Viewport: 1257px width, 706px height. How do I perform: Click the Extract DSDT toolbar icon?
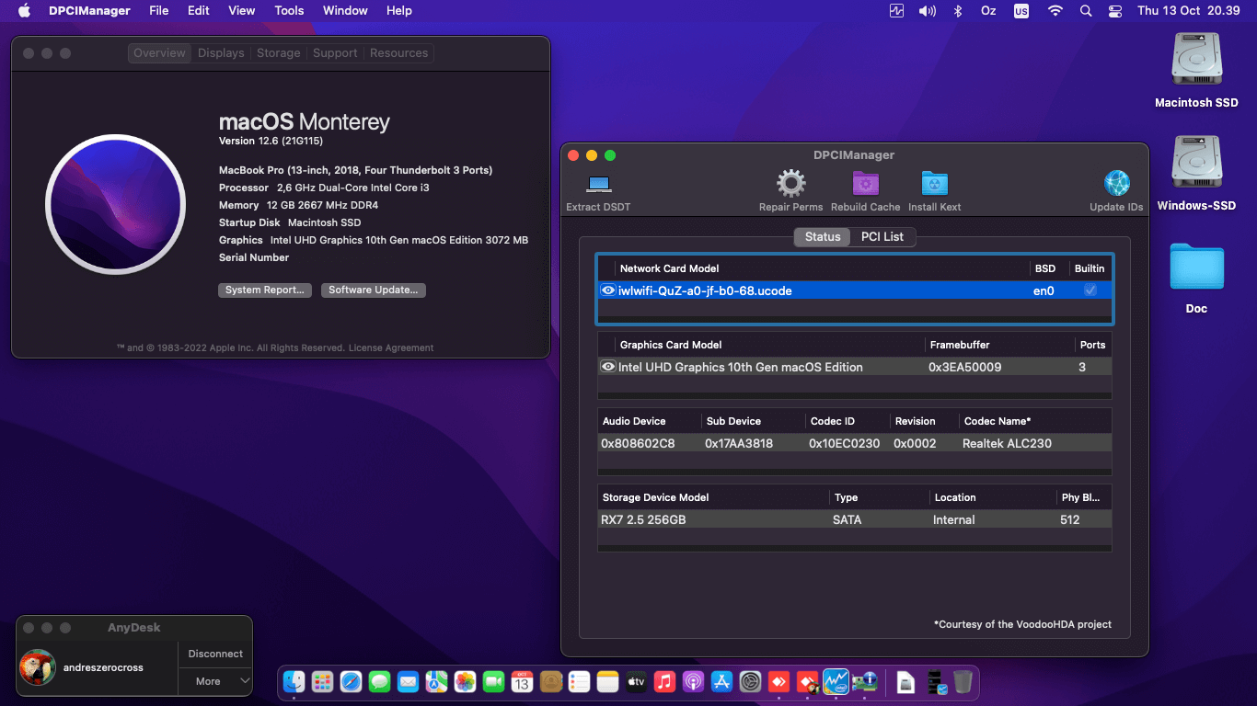[x=599, y=184]
